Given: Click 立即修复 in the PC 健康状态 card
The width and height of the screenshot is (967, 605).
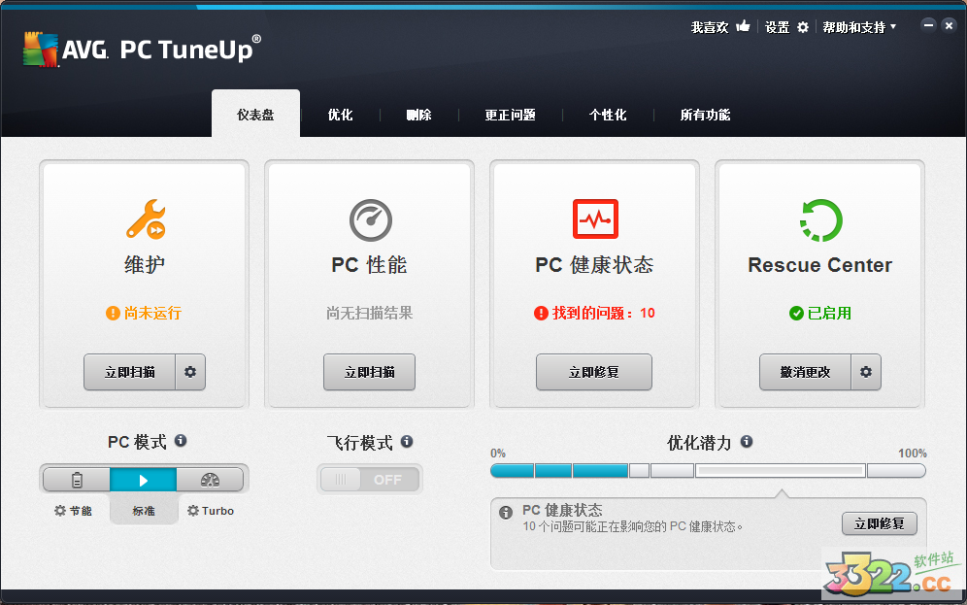Looking at the screenshot, I should pyautogui.click(x=594, y=372).
